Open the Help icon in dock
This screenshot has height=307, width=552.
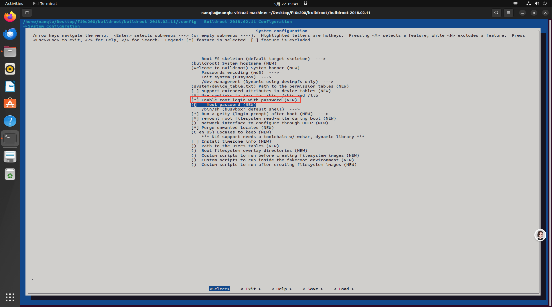[10, 121]
